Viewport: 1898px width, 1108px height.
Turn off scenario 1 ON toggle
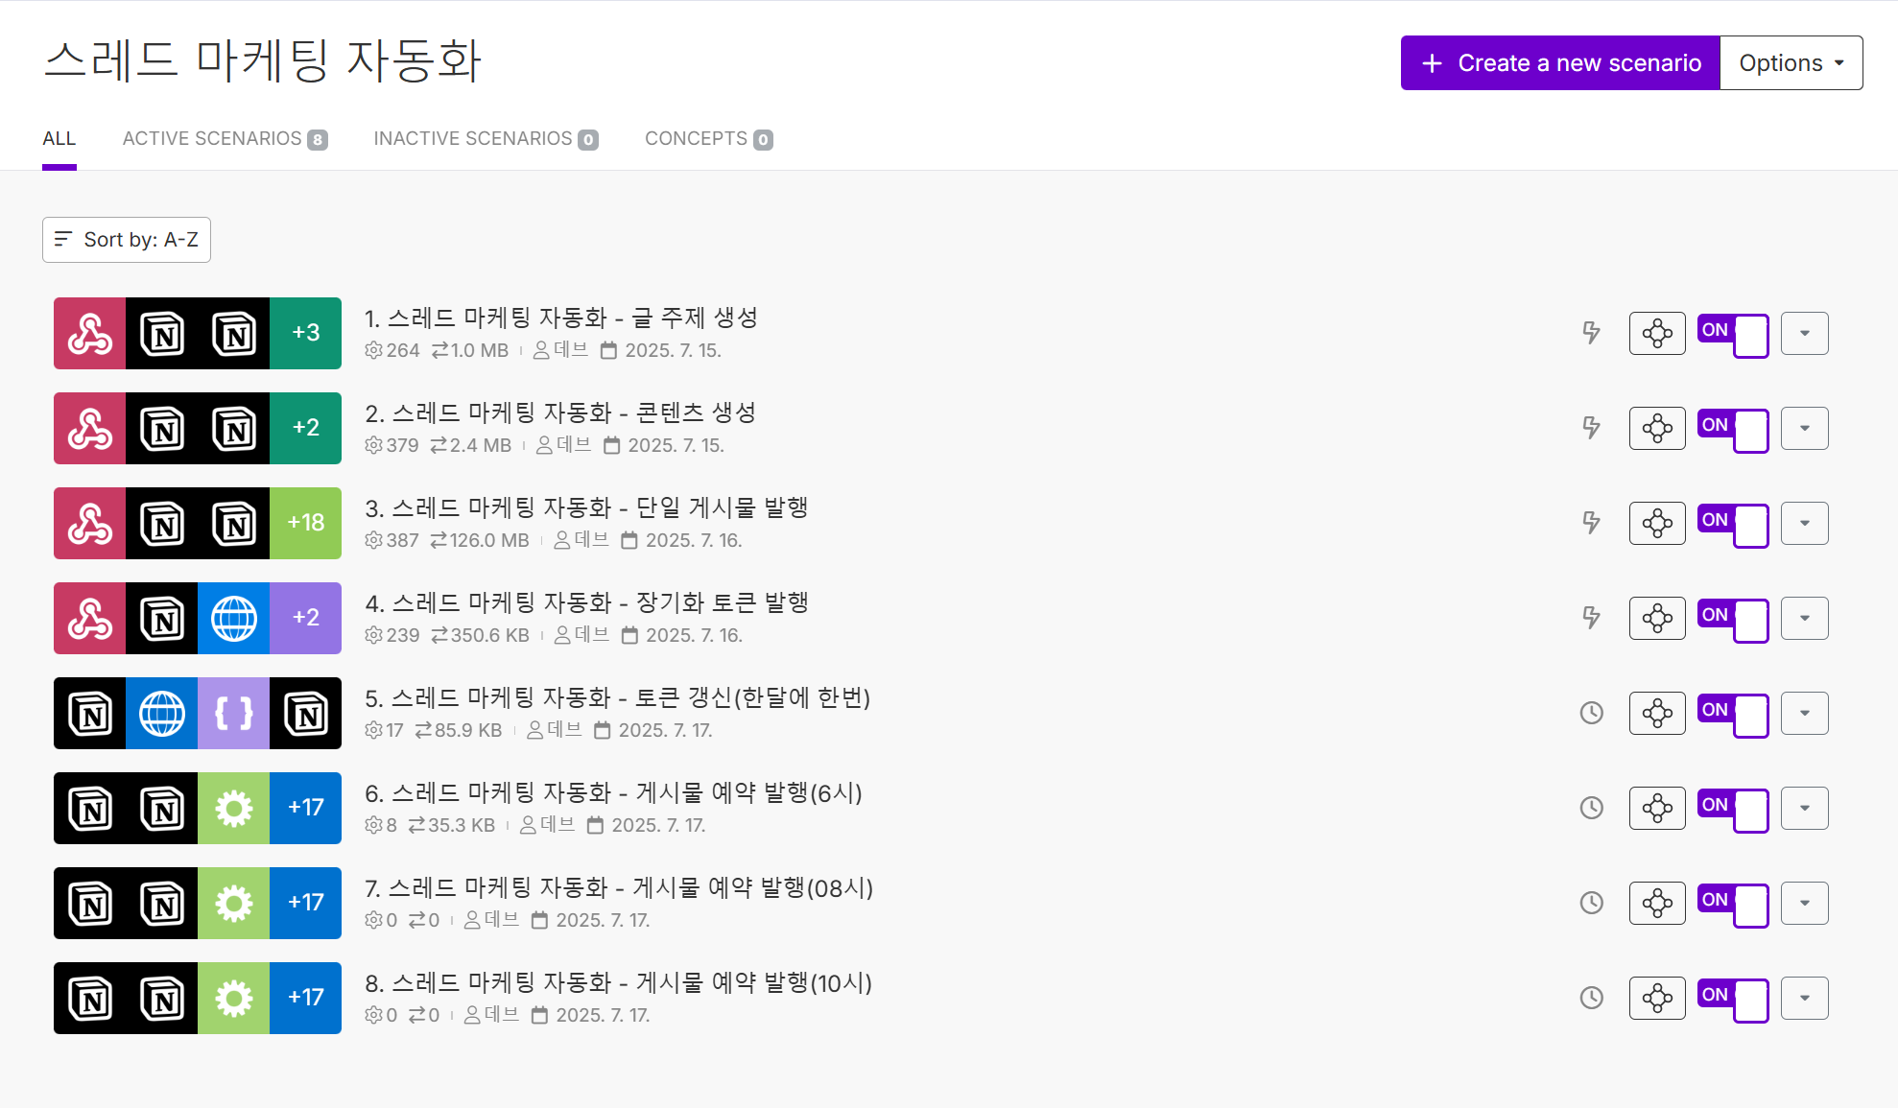pos(1732,334)
